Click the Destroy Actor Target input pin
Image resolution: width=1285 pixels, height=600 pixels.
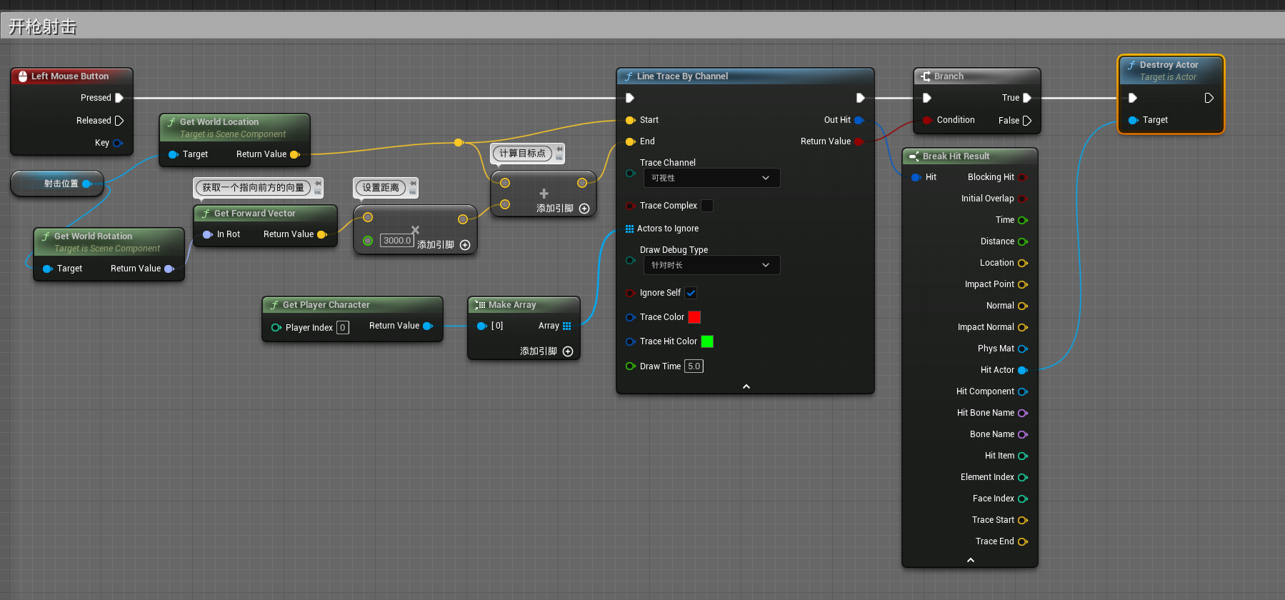click(1133, 120)
